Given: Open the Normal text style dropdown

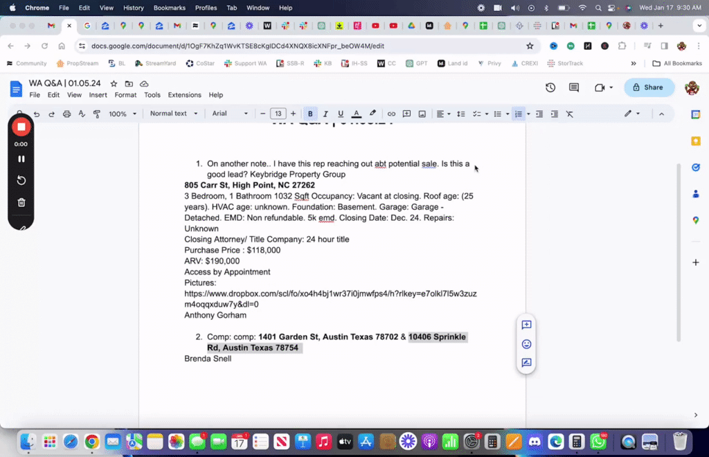Looking at the screenshot, I should tap(174, 114).
